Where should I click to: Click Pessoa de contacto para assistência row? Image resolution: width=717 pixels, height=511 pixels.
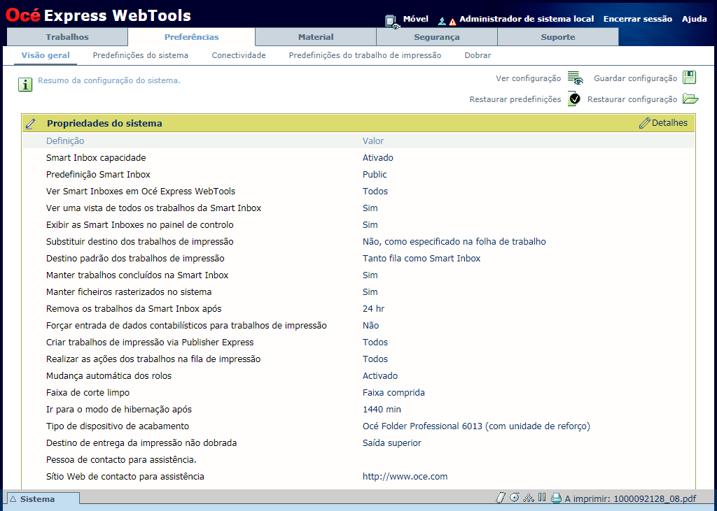coord(358,460)
